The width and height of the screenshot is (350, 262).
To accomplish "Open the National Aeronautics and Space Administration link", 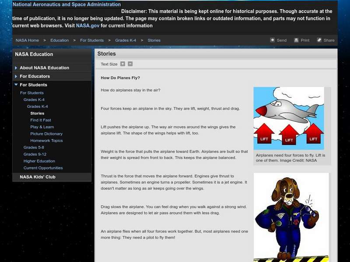I will [x=66, y=4].
